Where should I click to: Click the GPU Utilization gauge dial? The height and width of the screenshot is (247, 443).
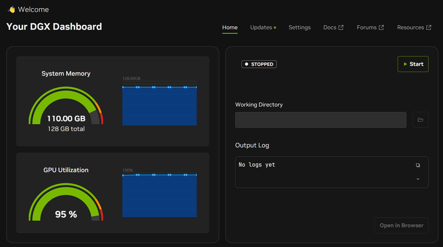(x=66, y=202)
